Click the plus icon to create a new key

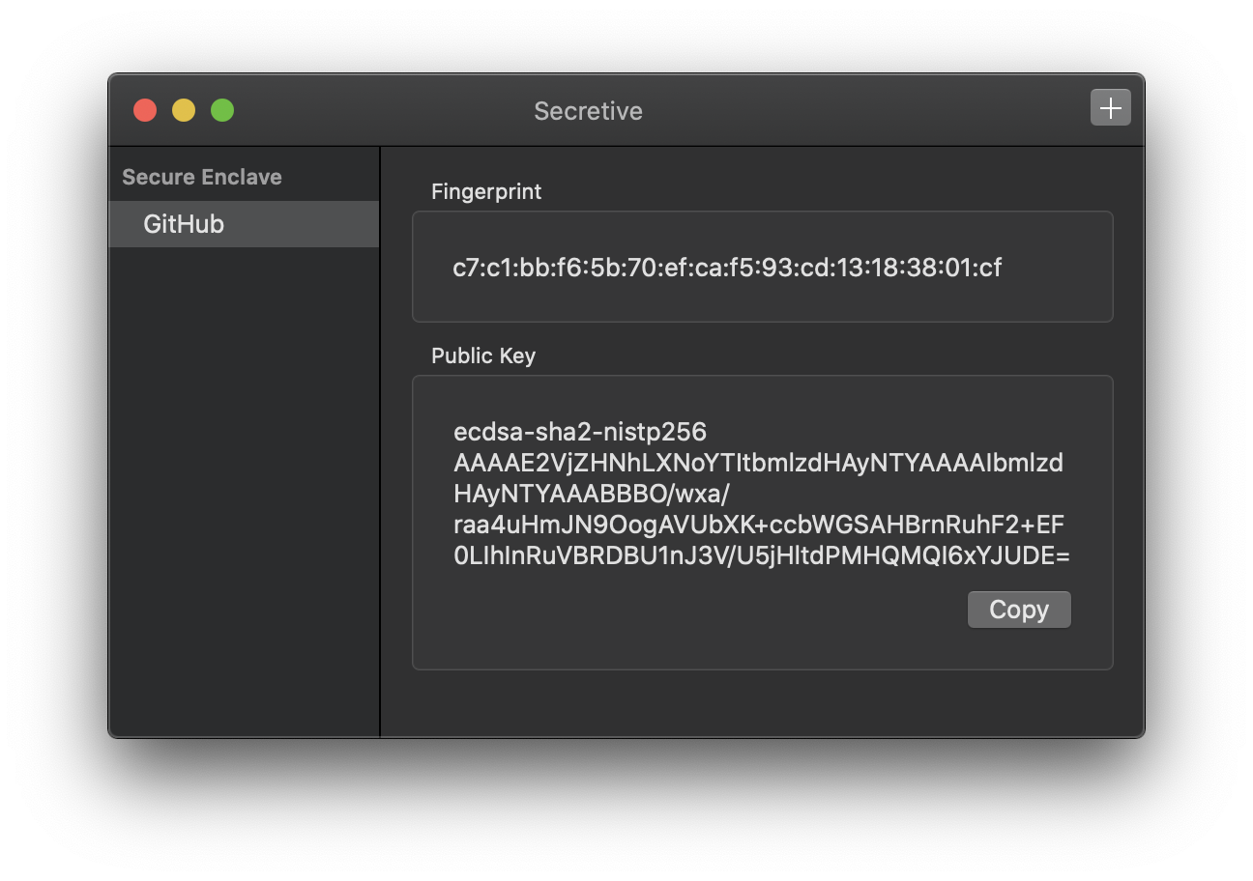pos(1110,107)
